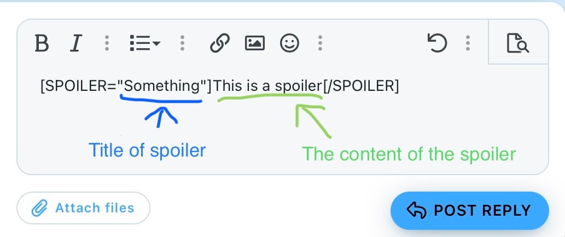Insert an image using the picture icon
Screen dimensions: 565x237
tap(255, 43)
